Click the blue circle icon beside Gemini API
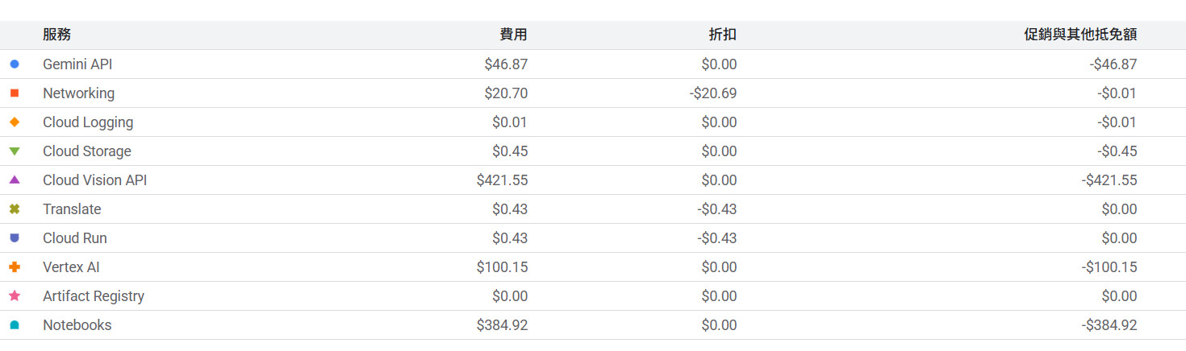Screen dimensions: 1186x351 click(x=15, y=64)
